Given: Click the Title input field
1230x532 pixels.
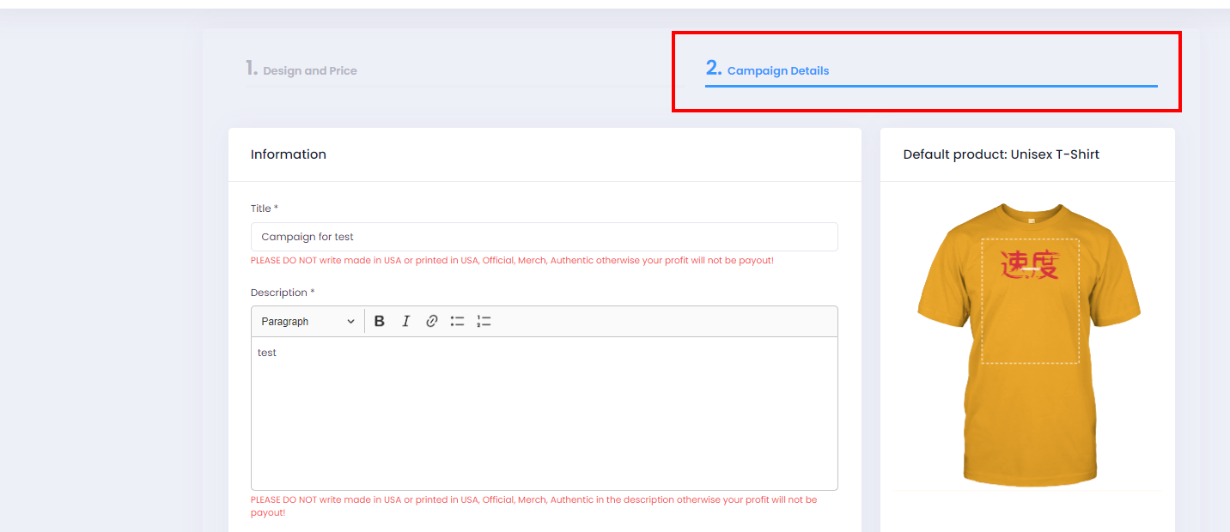Looking at the screenshot, I should coord(545,237).
